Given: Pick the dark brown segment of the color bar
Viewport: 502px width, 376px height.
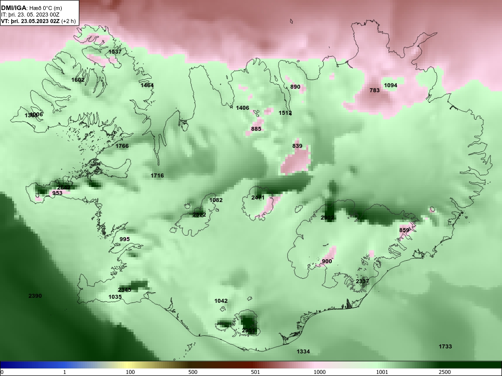Looking at the screenshot, I should [198, 365].
